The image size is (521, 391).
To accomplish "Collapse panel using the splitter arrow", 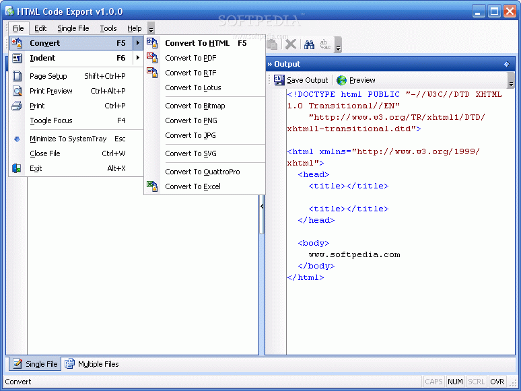I will (x=262, y=207).
